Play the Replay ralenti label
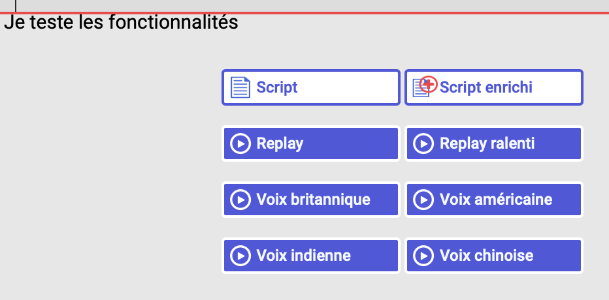This screenshot has height=300, width=609. 487,143
